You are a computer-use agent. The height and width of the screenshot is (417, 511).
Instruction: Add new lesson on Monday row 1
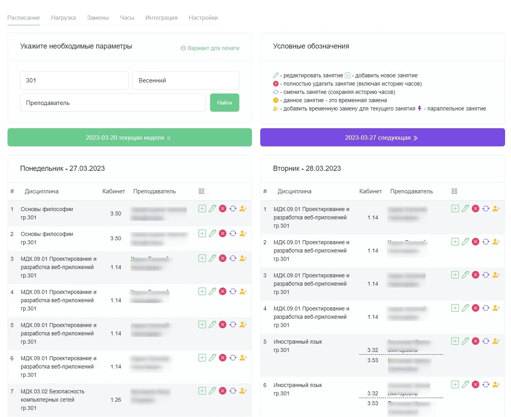[x=202, y=209]
